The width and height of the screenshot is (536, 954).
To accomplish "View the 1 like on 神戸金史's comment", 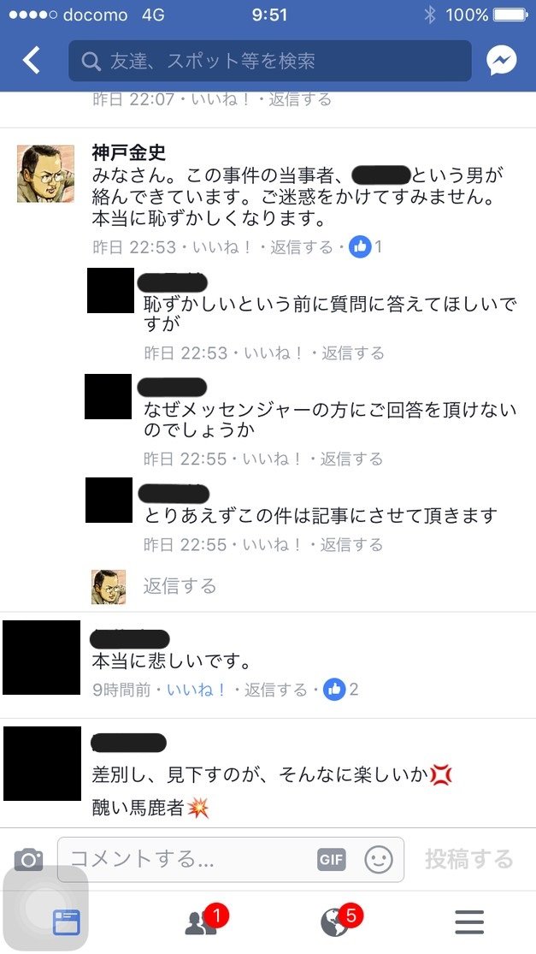I will (366, 246).
